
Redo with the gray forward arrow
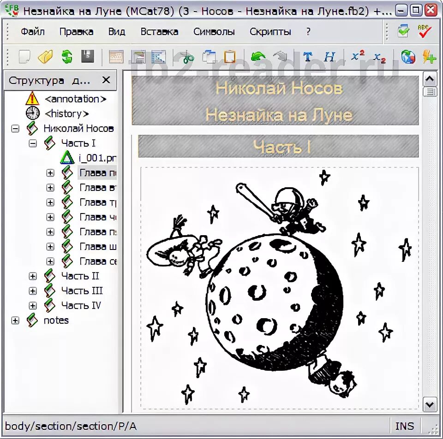280,56
